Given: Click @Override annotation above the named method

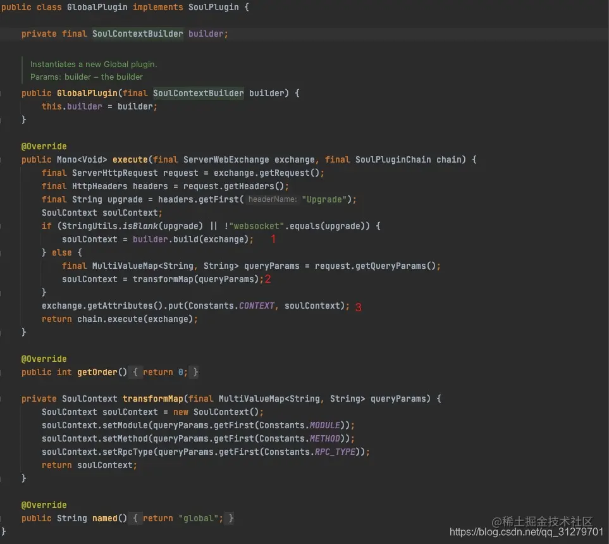Looking at the screenshot, I should pyautogui.click(x=44, y=505).
